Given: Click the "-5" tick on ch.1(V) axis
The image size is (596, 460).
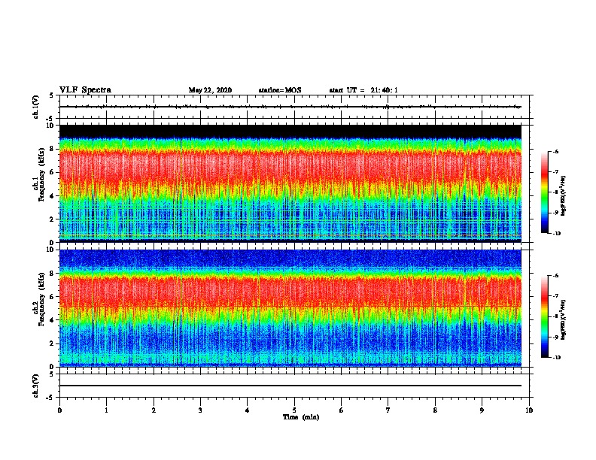Looking at the screenshot, I should click(x=51, y=119).
